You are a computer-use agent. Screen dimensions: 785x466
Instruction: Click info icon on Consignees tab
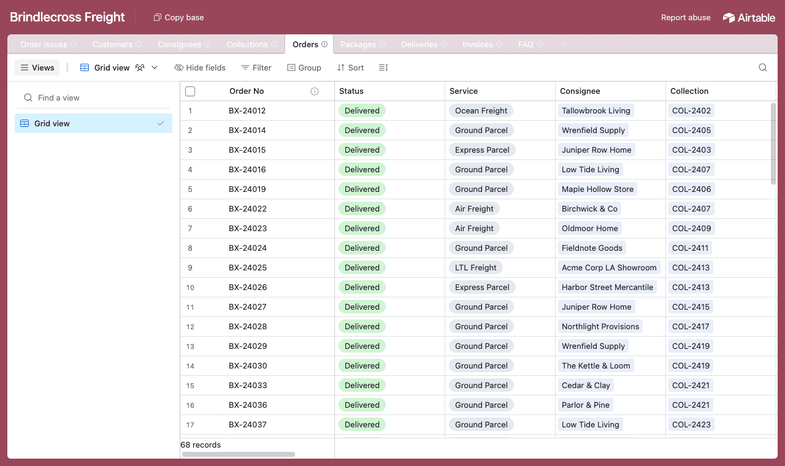click(x=207, y=44)
